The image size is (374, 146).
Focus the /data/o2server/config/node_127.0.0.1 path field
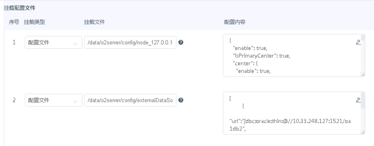tap(130, 42)
